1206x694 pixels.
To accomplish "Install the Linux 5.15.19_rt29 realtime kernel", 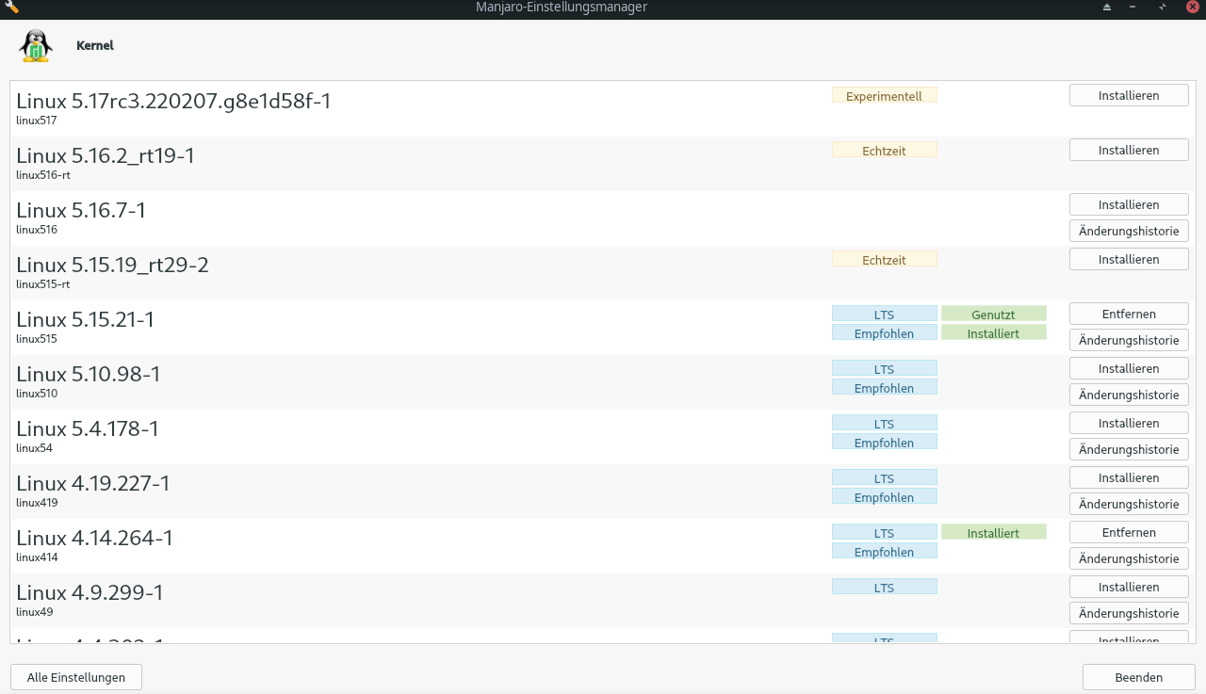I will tap(1128, 258).
